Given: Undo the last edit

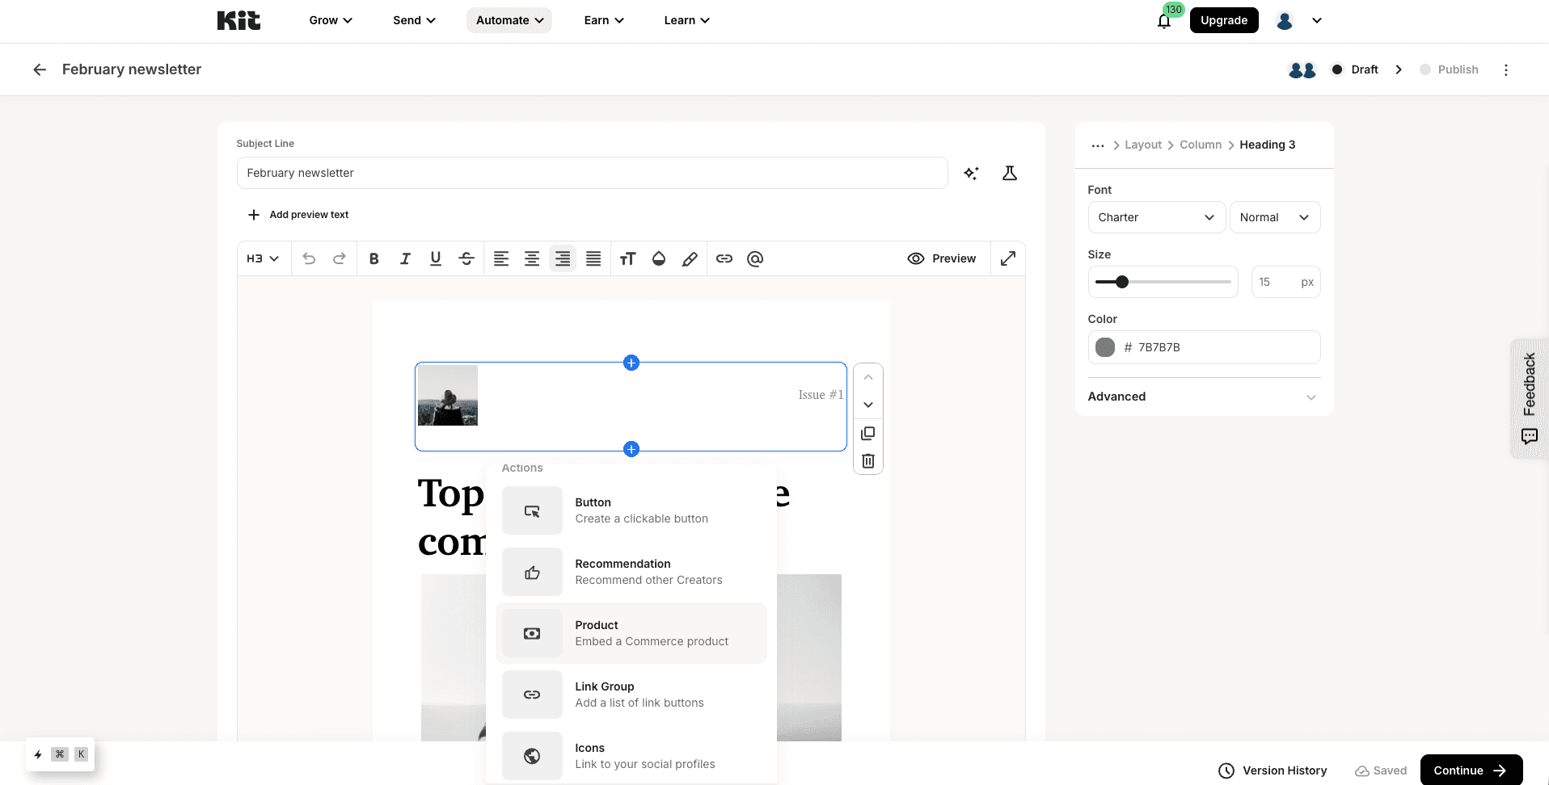Looking at the screenshot, I should click(x=309, y=258).
